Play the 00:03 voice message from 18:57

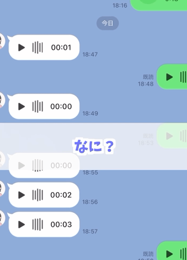coord(21,225)
